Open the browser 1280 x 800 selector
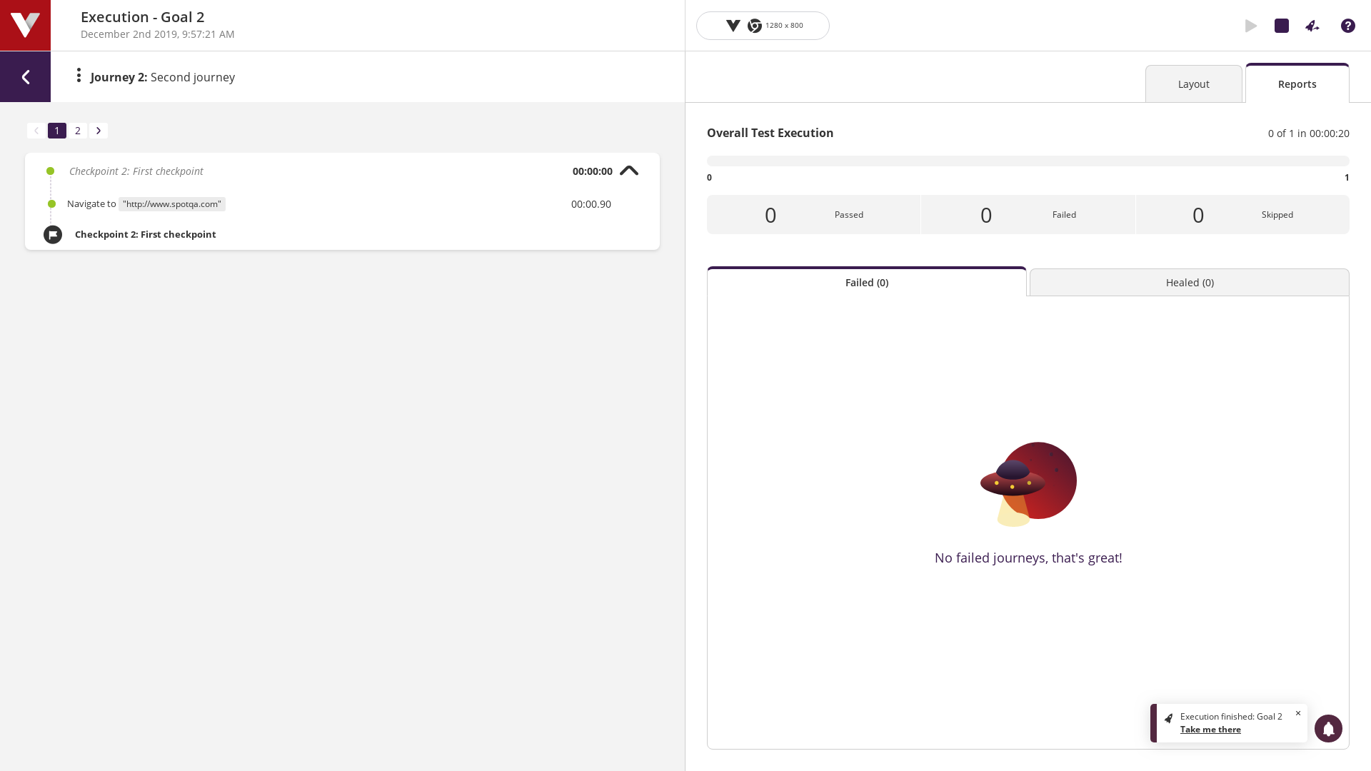 (x=763, y=26)
